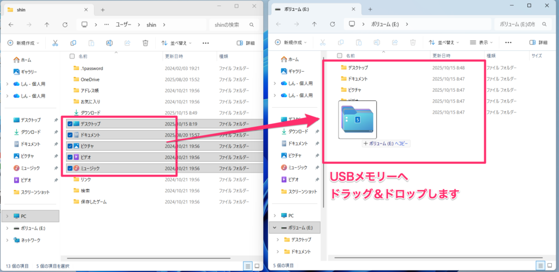
Task: Select the OneDrive folder in file list
Action: [x=90, y=79]
